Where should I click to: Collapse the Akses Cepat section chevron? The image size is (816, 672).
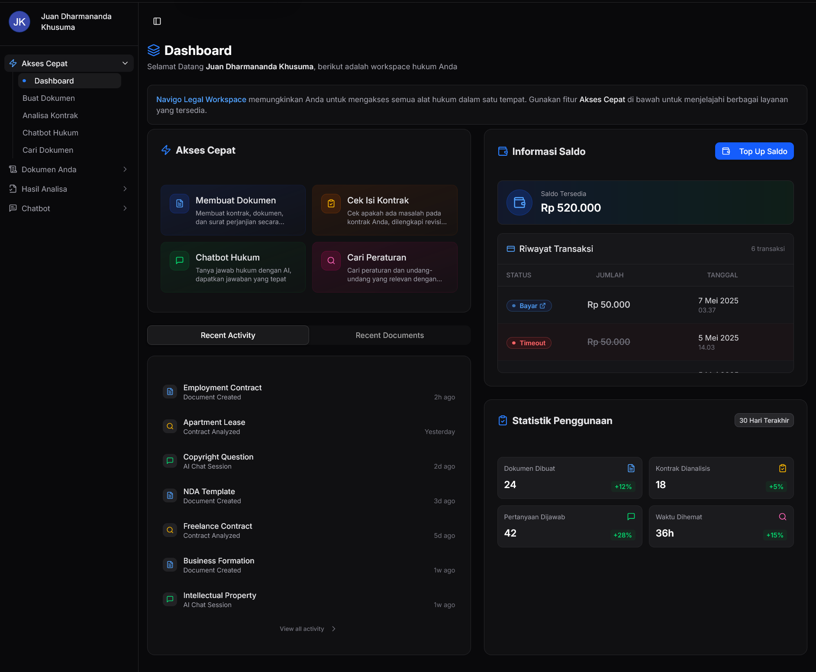click(125, 63)
